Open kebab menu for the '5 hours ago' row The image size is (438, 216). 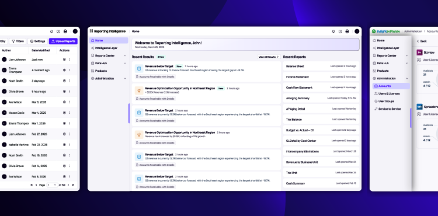70,91
